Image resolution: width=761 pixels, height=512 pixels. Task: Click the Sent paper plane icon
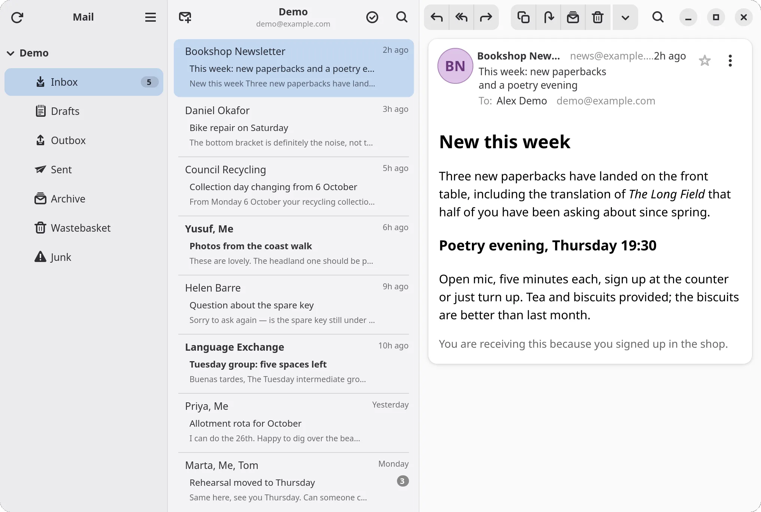[x=40, y=170]
